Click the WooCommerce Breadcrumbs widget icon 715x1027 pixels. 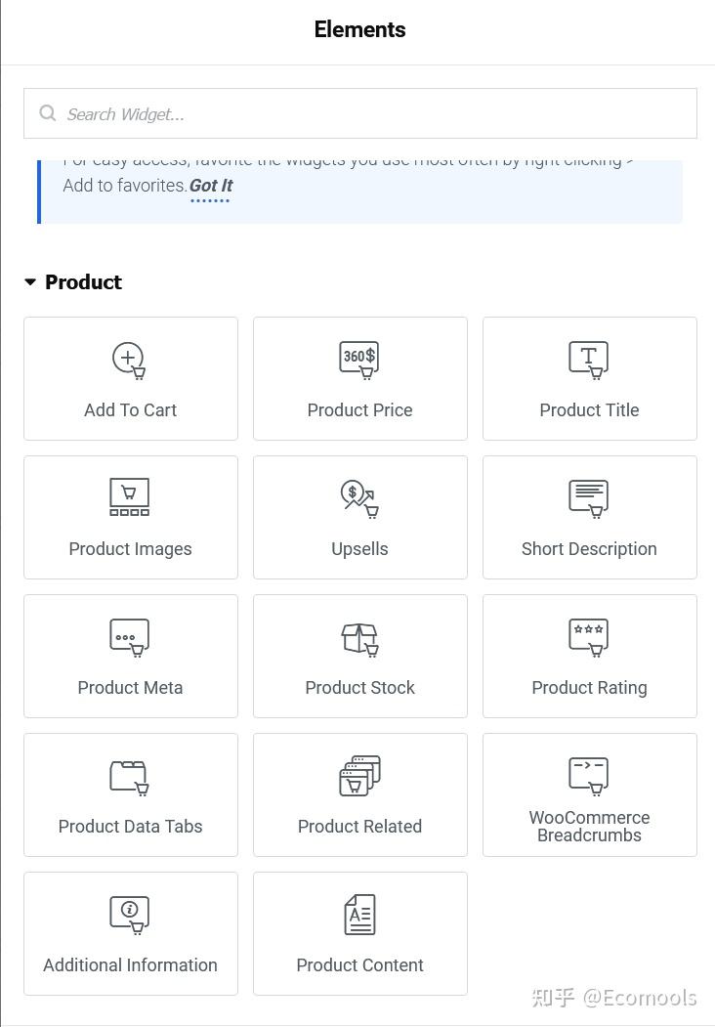click(x=589, y=776)
